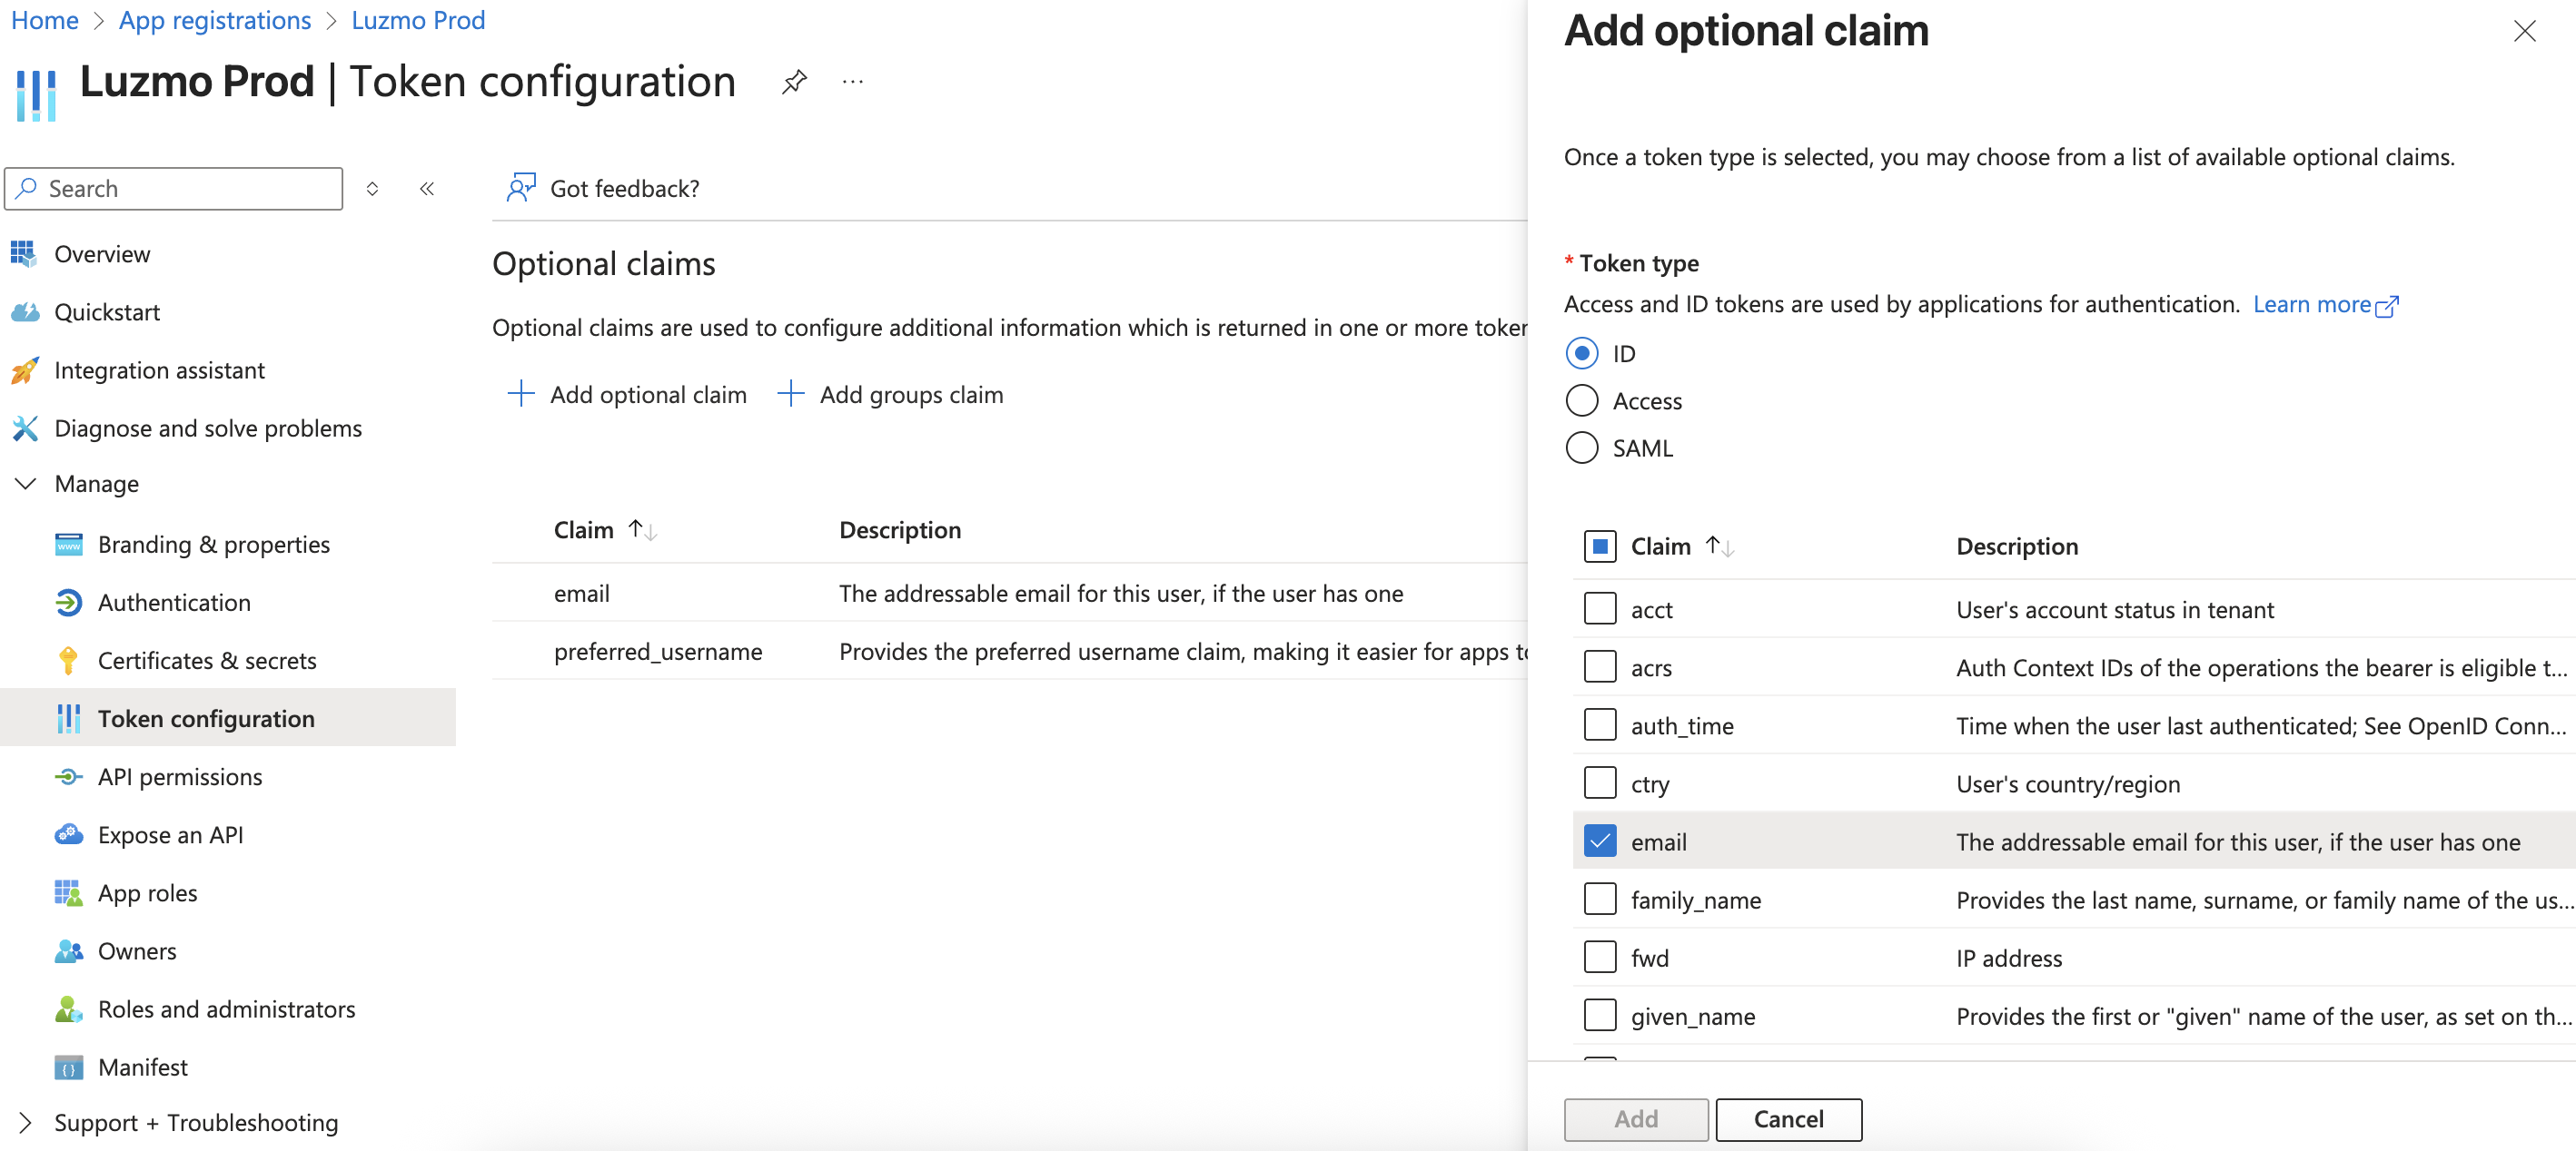Viewport: 2576px width, 1151px height.
Task: Uncheck the email claim checkbox
Action: 1600,841
